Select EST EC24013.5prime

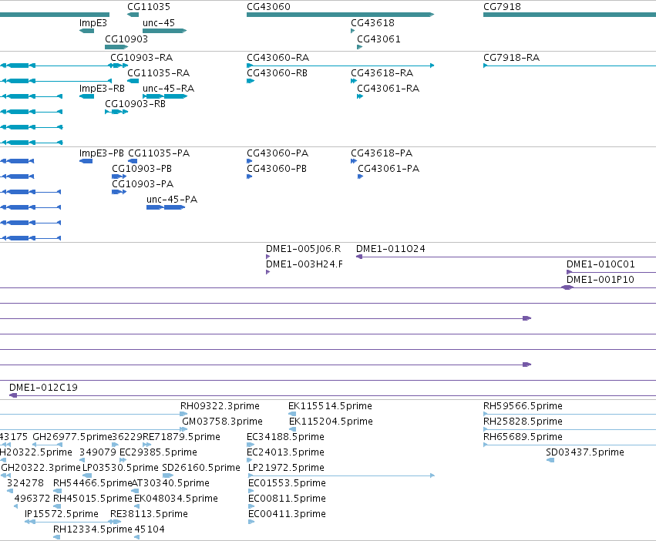click(x=285, y=452)
